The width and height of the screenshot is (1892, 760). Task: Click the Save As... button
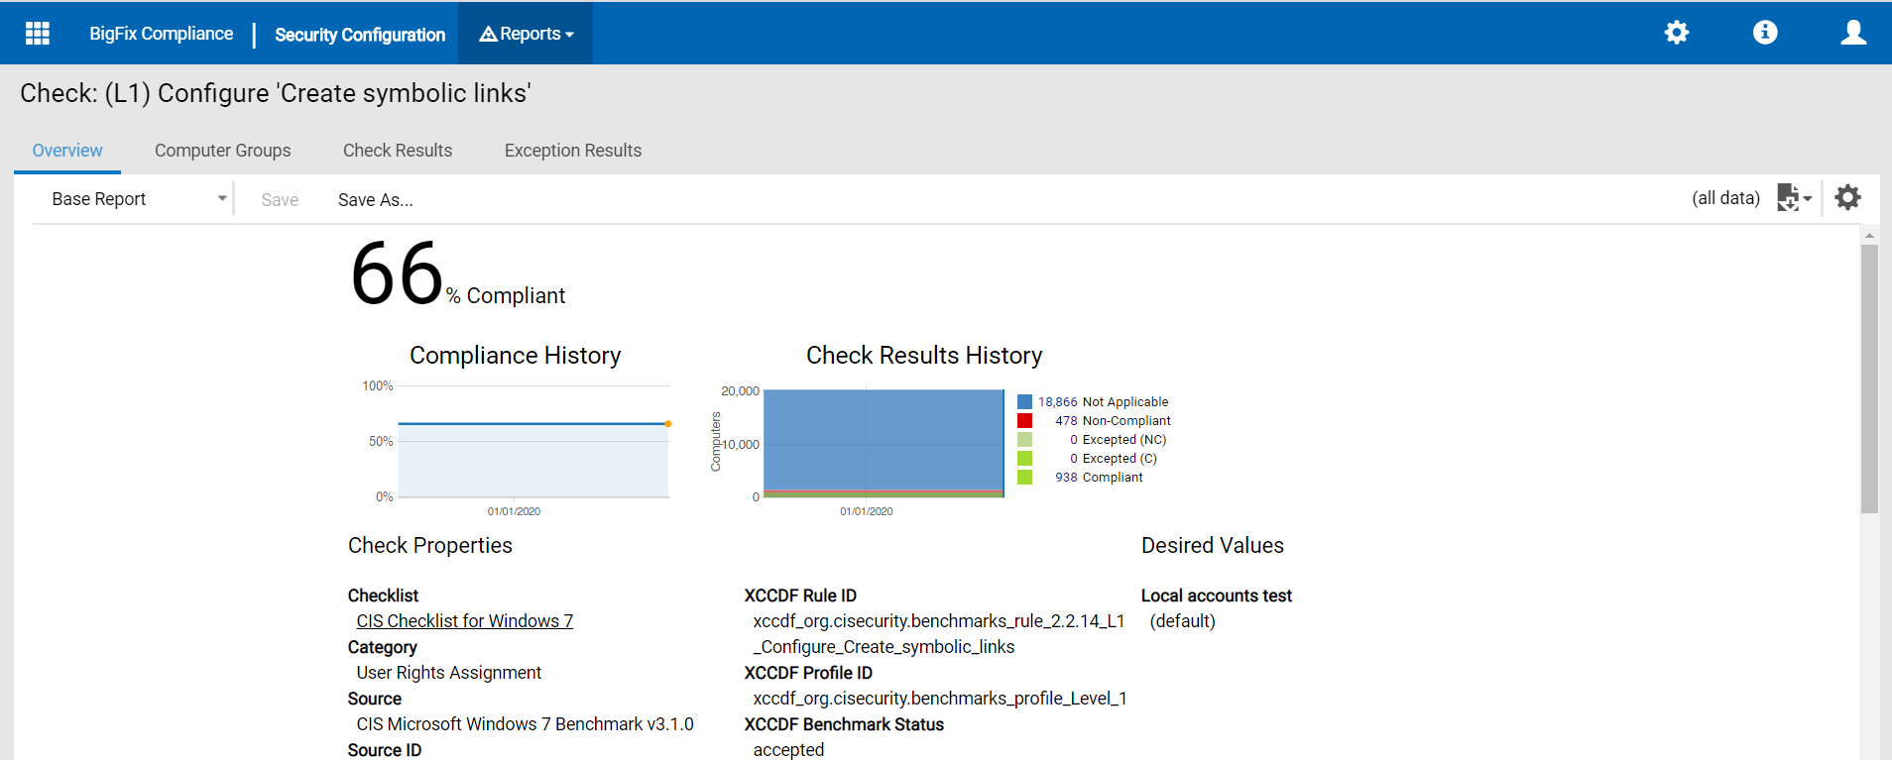(x=375, y=200)
